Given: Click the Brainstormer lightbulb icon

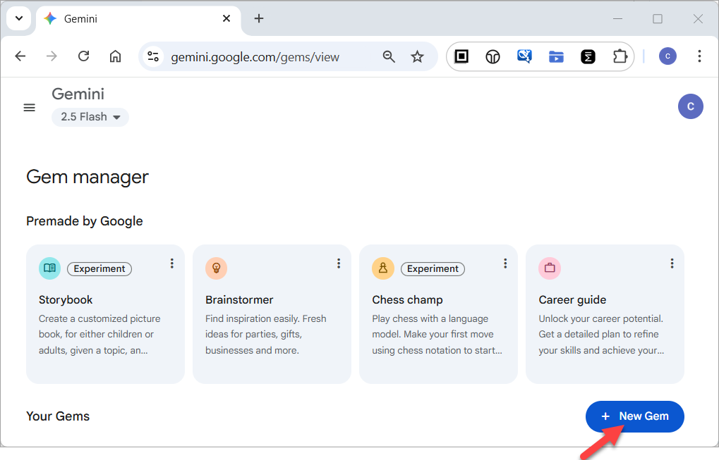Looking at the screenshot, I should click(216, 268).
